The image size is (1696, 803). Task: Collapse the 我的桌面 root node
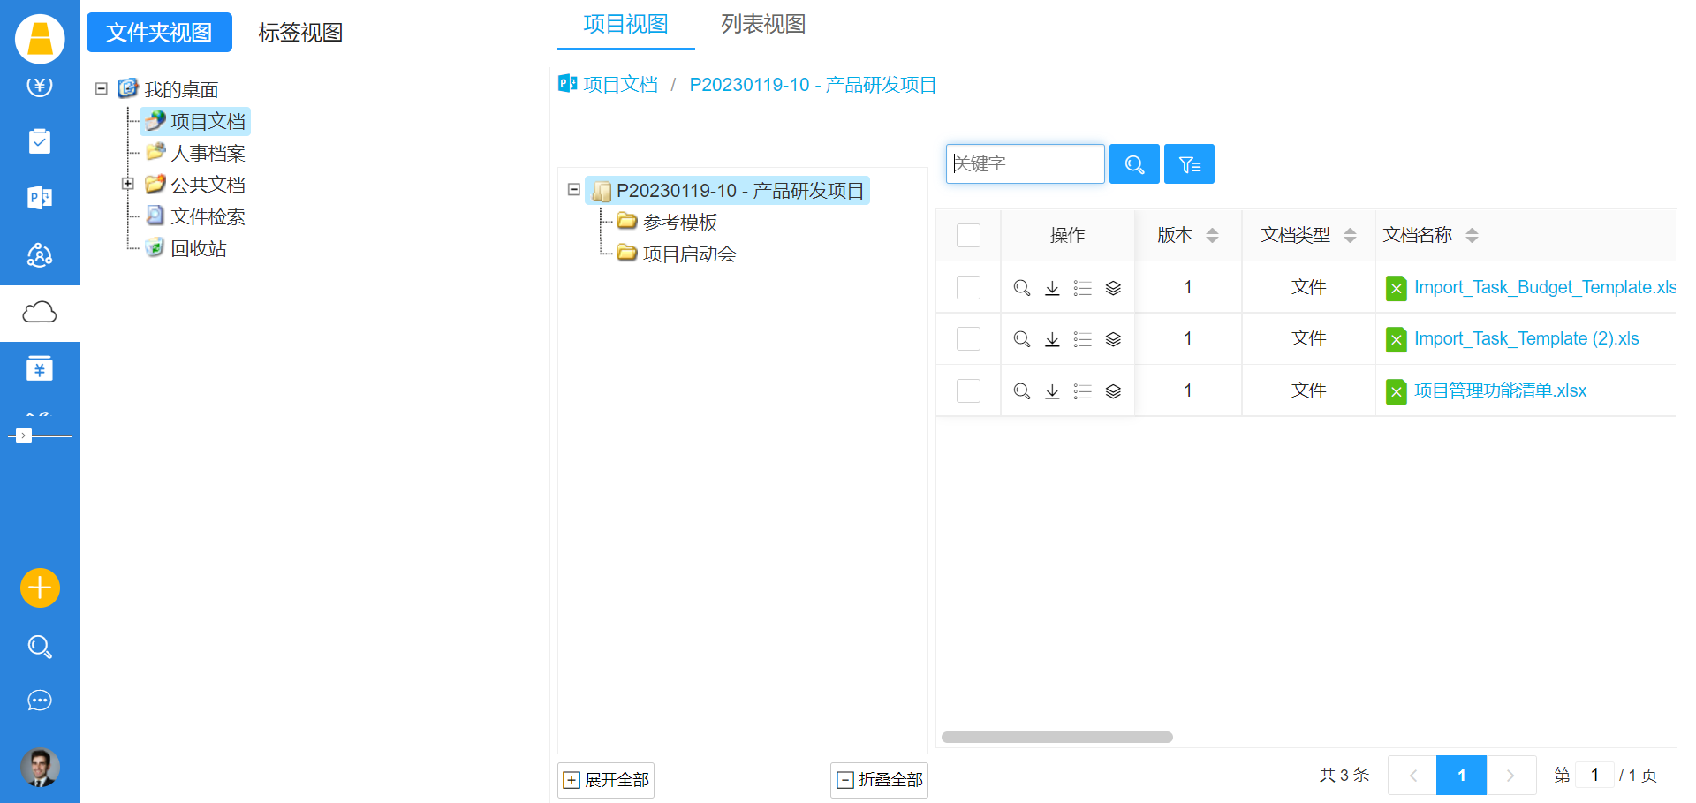(x=102, y=89)
